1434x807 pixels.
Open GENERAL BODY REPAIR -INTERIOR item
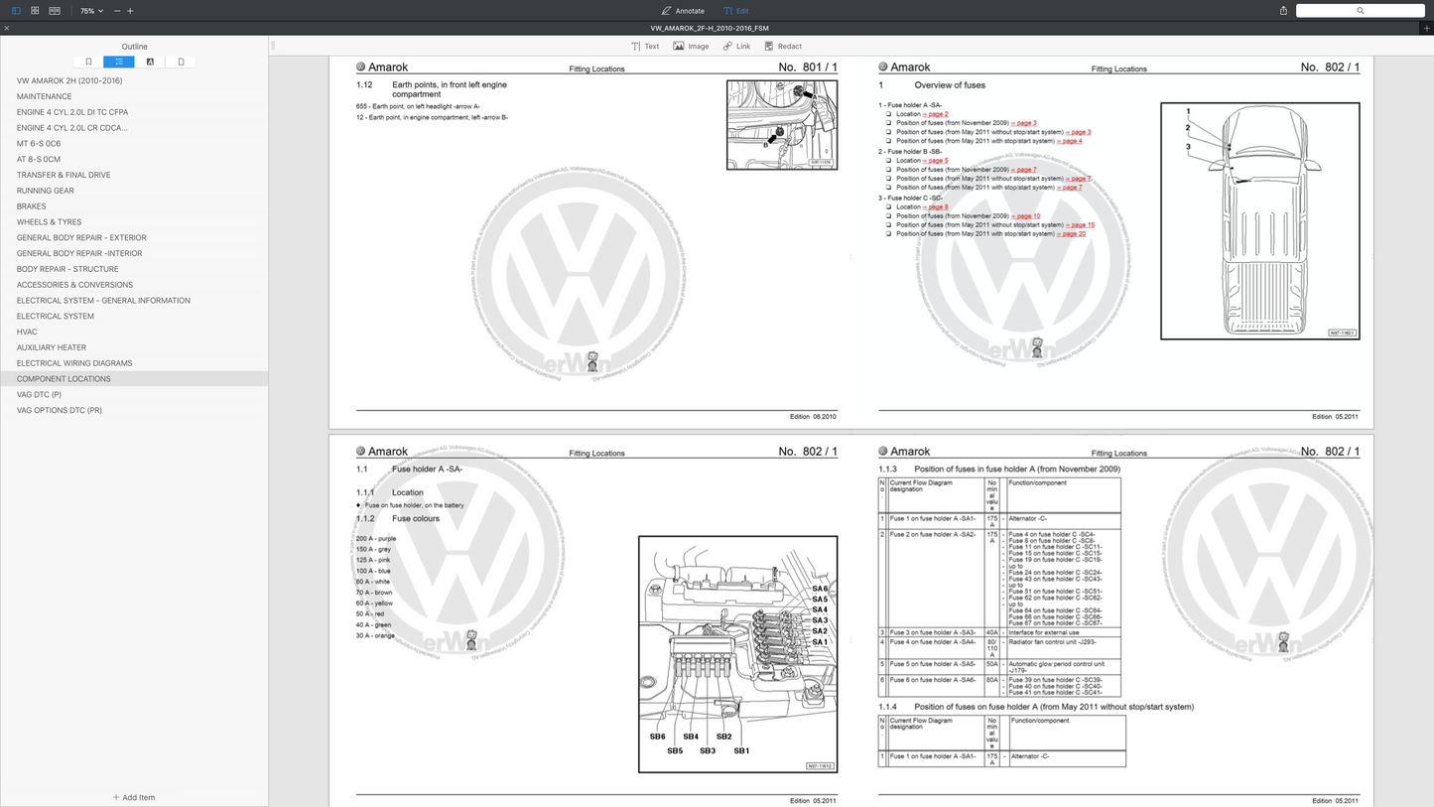coord(79,253)
